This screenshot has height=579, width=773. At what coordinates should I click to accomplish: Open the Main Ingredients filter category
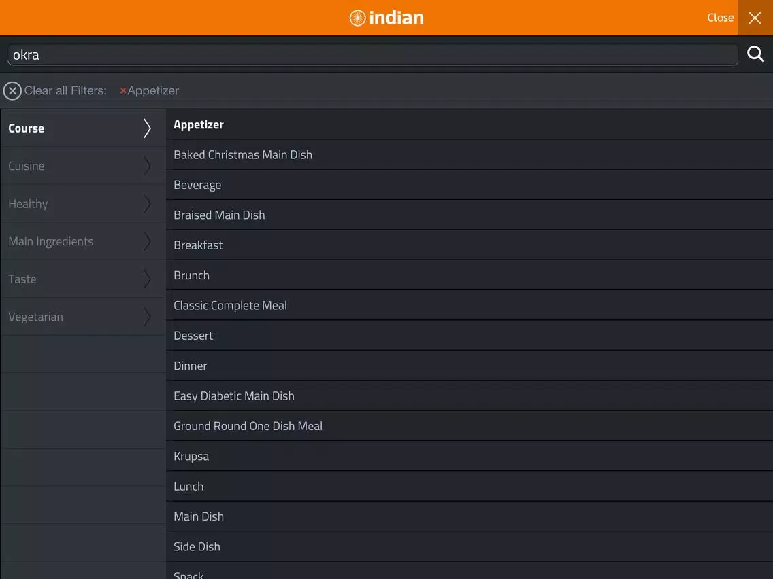click(51, 241)
